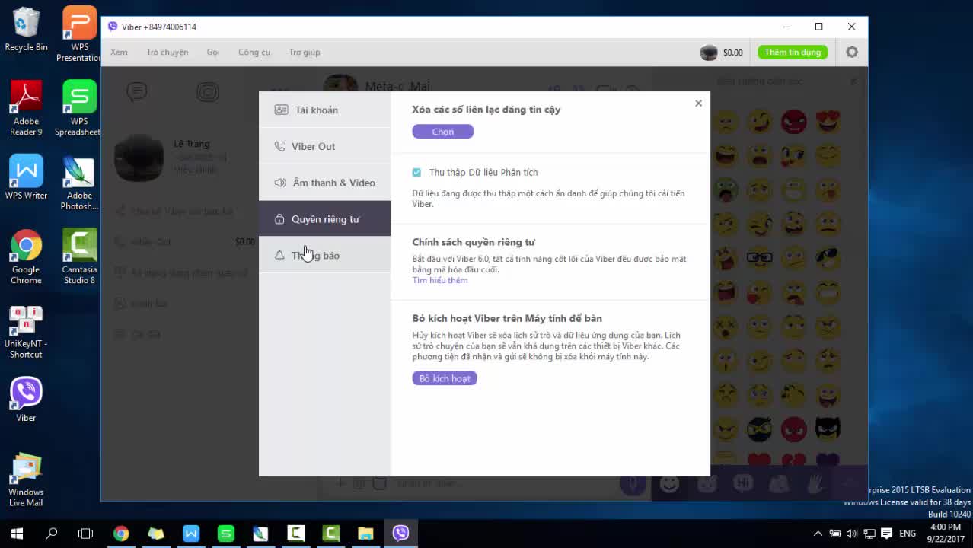Select the Hi sticker pack icon
This screenshot has height=548, width=973.
point(743,483)
